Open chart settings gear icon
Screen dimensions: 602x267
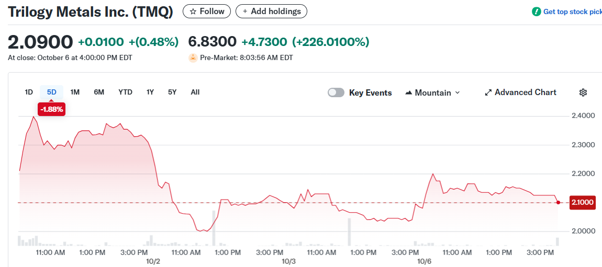point(583,92)
